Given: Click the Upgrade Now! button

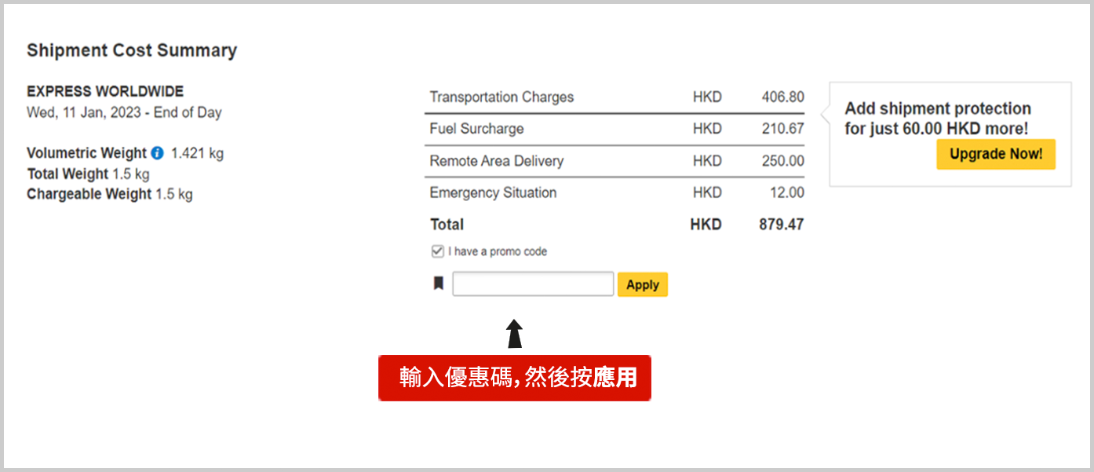Looking at the screenshot, I should 996,154.
